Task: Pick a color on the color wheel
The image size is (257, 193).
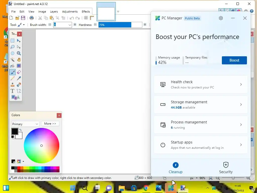Action: pyautogui.click(x=41, y=146)
